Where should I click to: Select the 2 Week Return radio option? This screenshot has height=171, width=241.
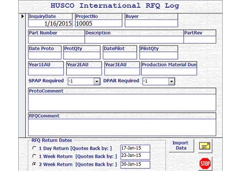(x=34, y=164)
